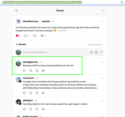This screenshot has height=117, width=125.
Task: Expand reply composer to full view
Action: [x=101, y=52]
